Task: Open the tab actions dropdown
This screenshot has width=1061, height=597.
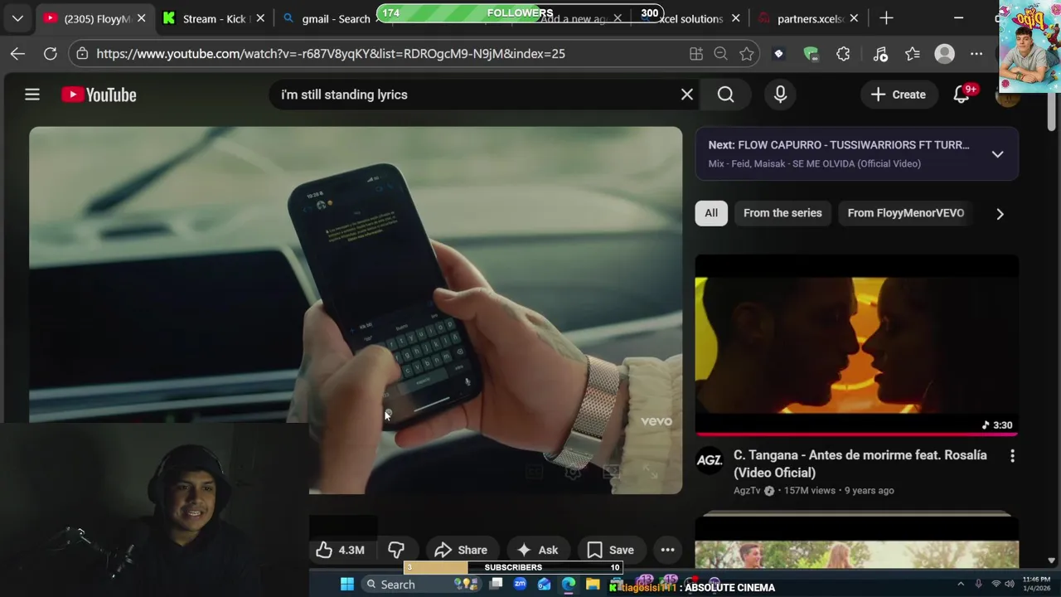Action: (x=17, y=18)
